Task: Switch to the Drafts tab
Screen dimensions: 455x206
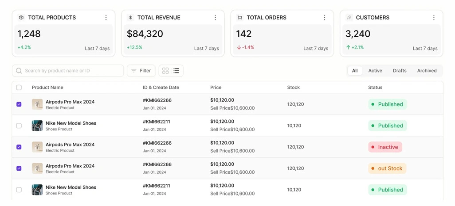Action: tap(400, 71)
